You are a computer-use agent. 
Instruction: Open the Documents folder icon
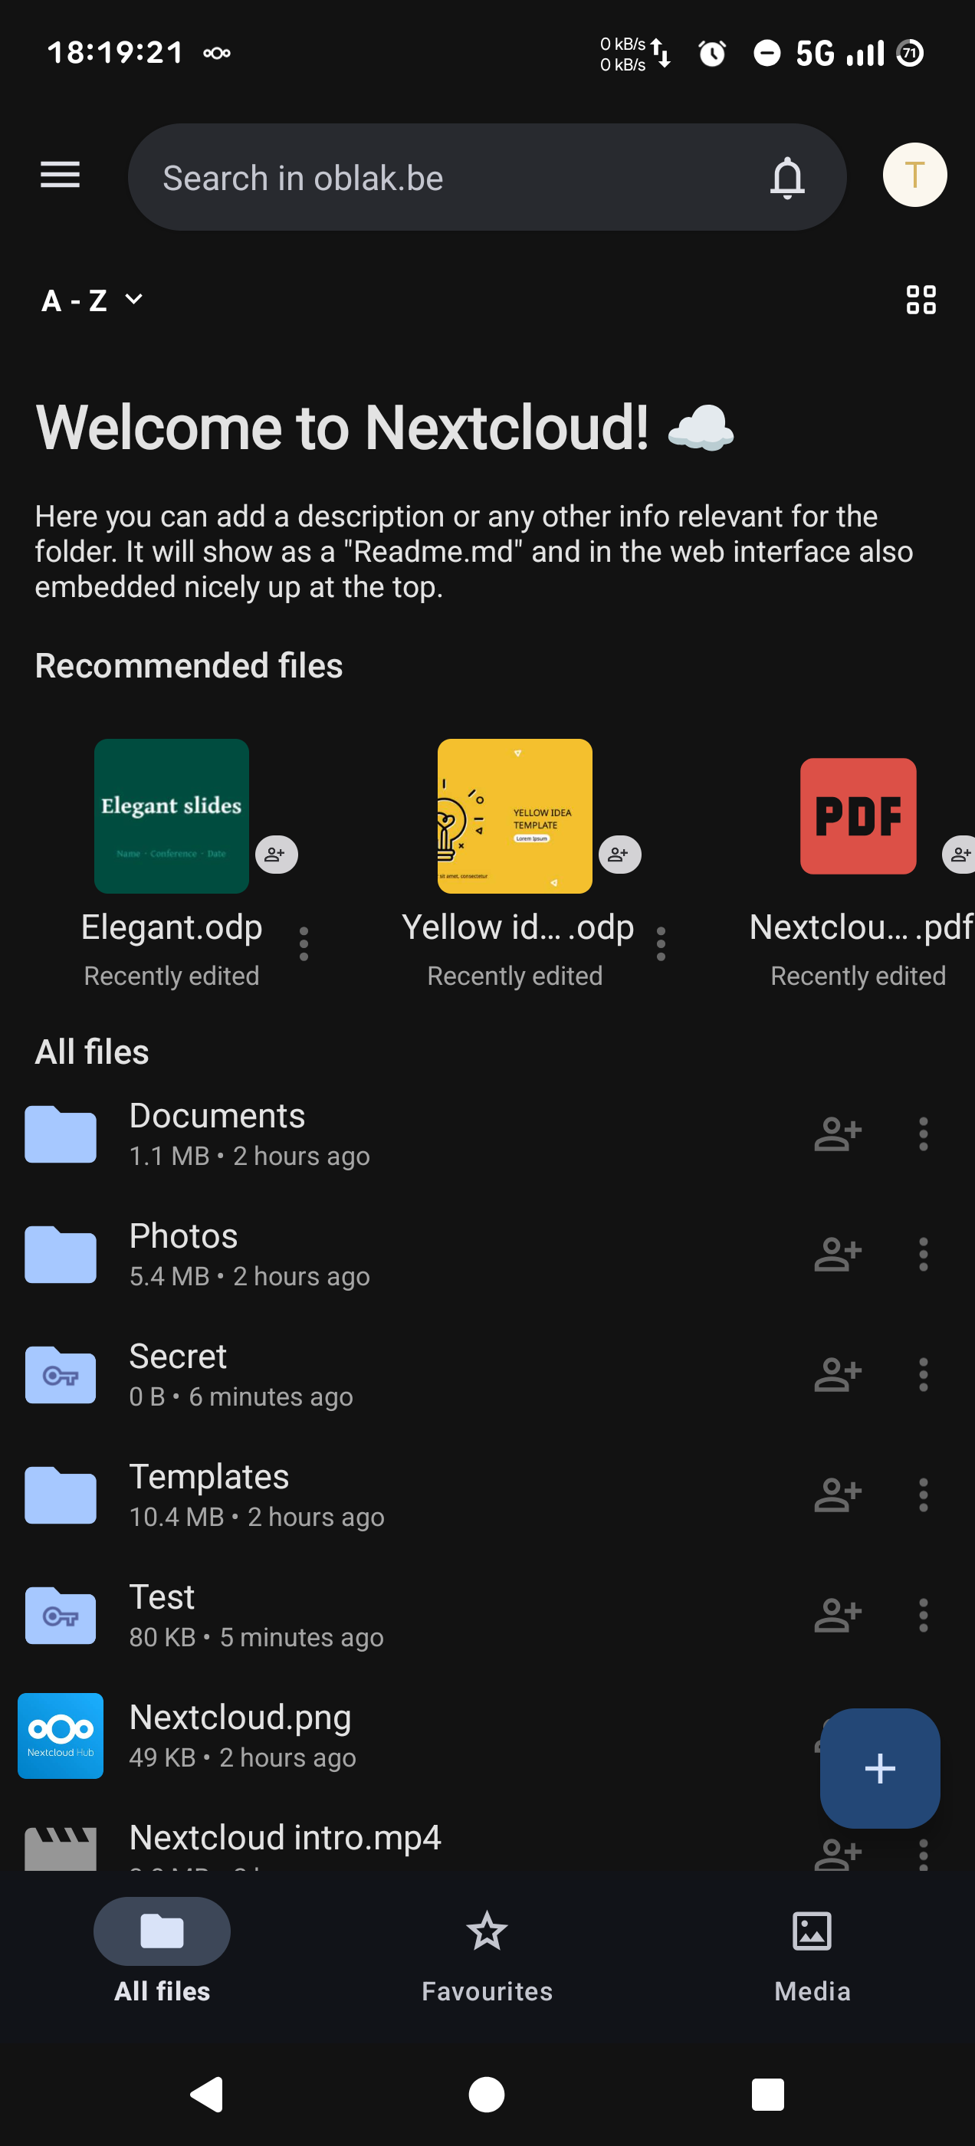pyautogui.click(x=61, y=1134)
